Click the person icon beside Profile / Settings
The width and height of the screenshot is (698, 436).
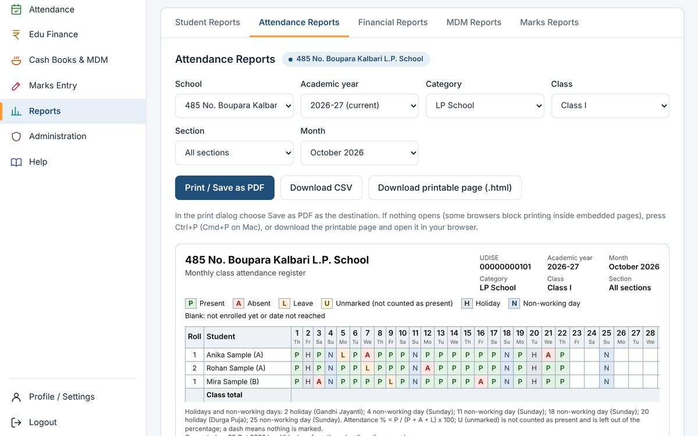[x=16, y=396]
